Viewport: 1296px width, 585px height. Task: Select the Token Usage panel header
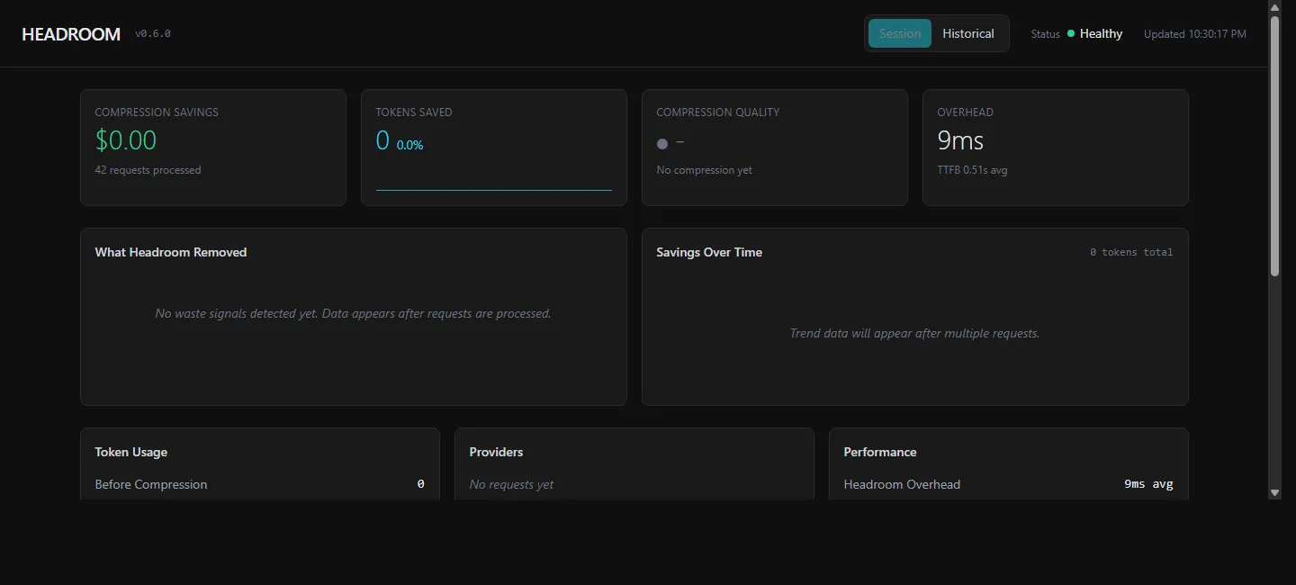coord(131,452)
